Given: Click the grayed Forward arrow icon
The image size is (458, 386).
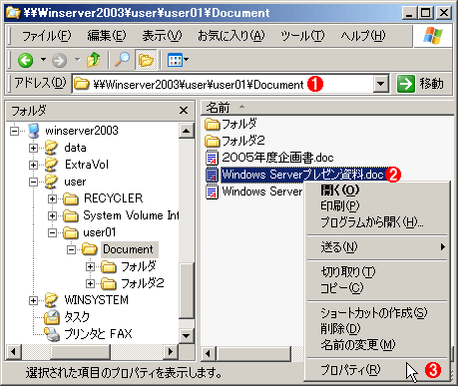Looking at the screenshot, I should pyautogui.click(x=60, y=60).
